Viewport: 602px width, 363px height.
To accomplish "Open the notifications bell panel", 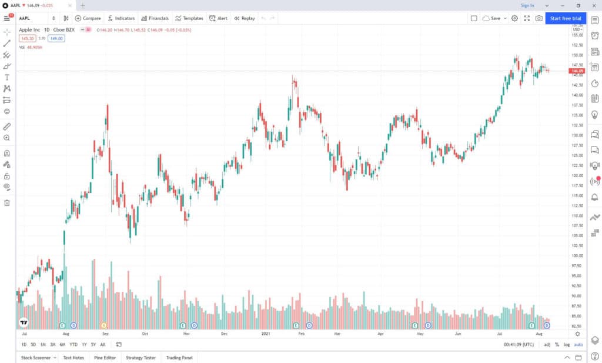I will tap(595, 198).
